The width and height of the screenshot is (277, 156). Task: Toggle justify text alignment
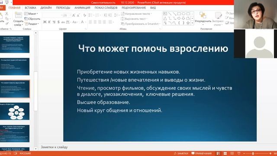104,22
